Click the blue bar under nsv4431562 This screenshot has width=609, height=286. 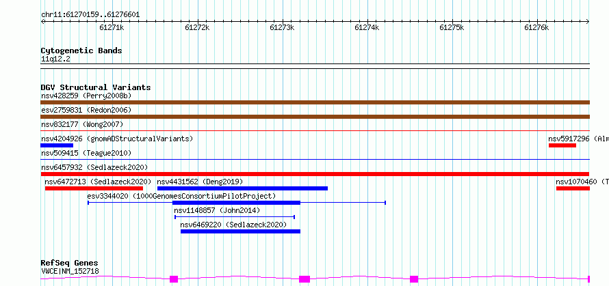coord(242,188)
